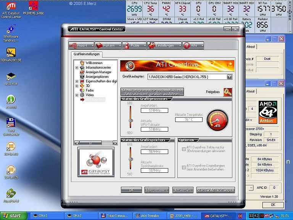Expand Informationscenter tree node
The width and height of the screenshot is (293, 220).
coord(77,67)
